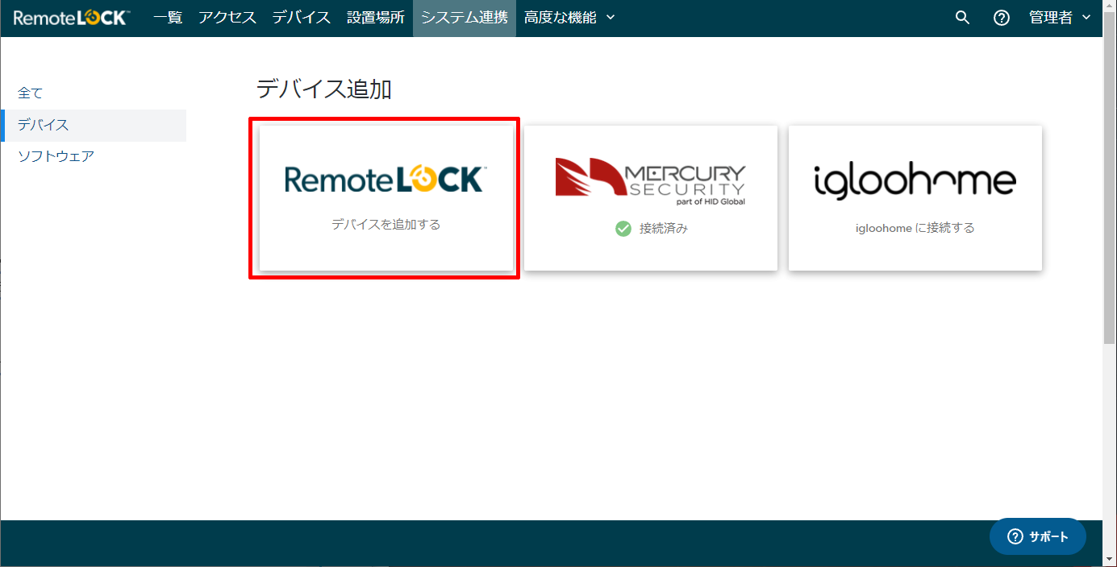Open the サポート help button
The width and height of the screenshot is (1117, 567).
tap(1038, 536)
